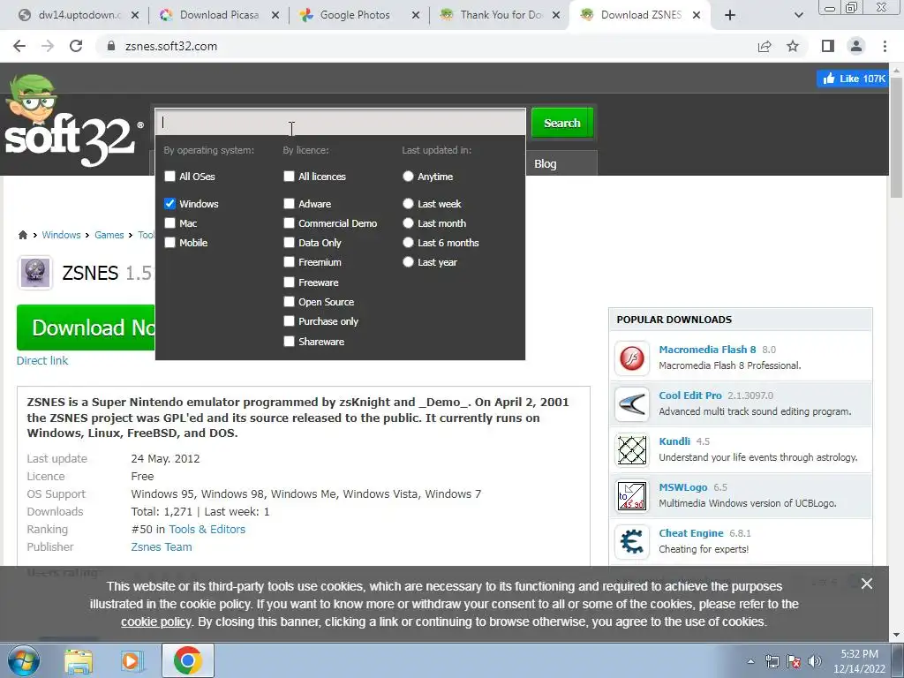
Task: Click the MSWLogo app icon
Action: 632,496
